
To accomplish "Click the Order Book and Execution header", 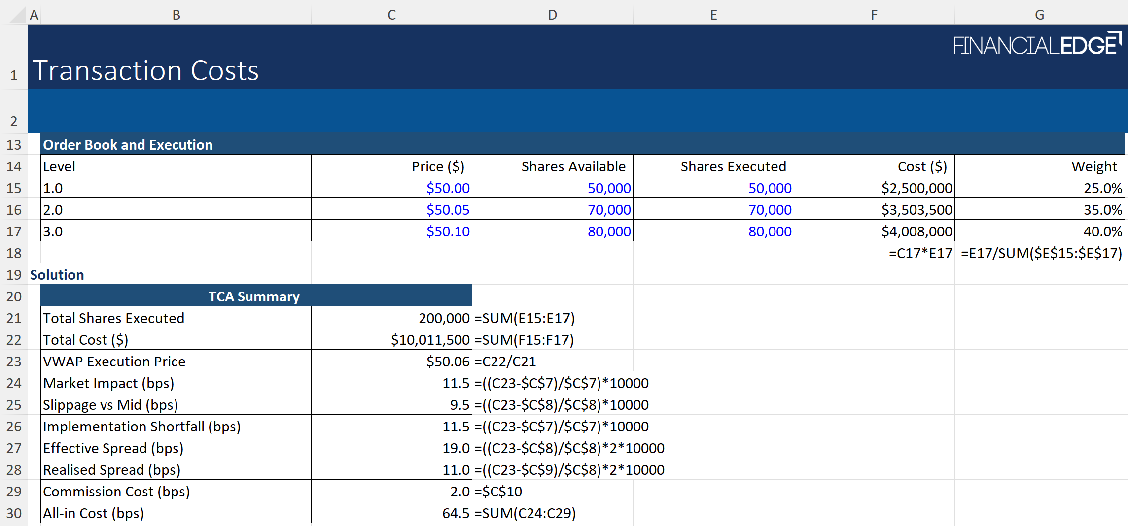I will click(x=128, y=145).
